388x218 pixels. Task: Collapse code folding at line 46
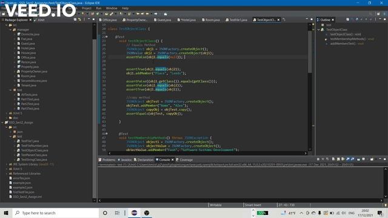pos(107,134)
